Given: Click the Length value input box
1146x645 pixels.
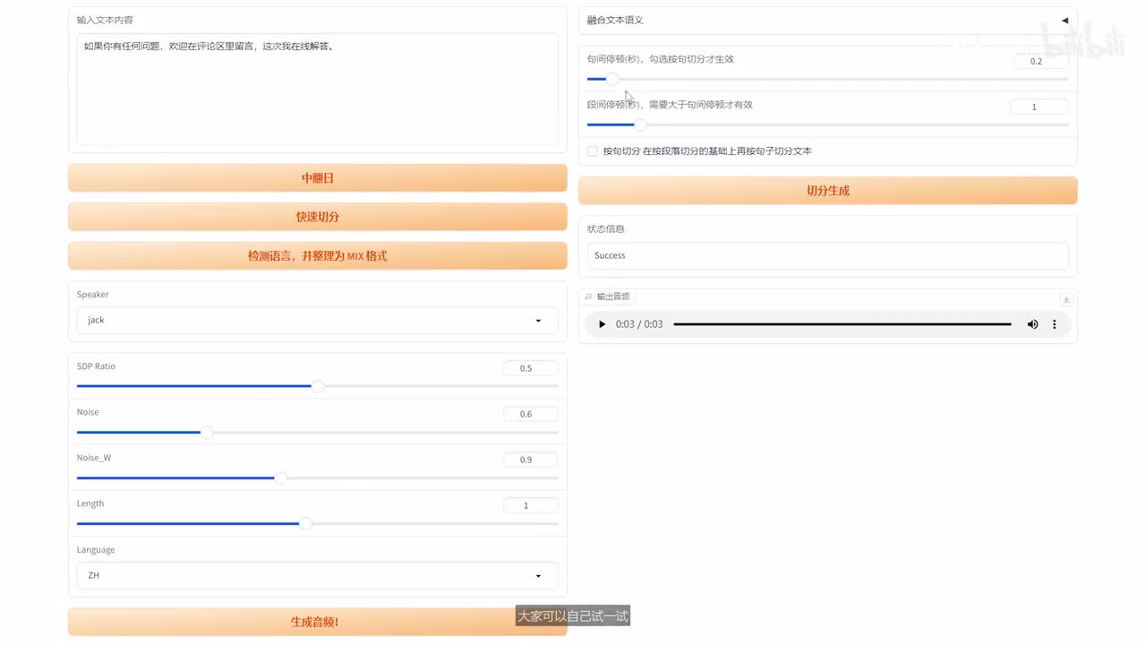Looking at the screenshot, I should pyautogui.click(x=530, y=505).
